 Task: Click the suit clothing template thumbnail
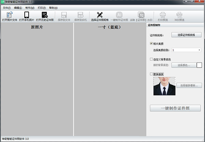click(164, 86)
